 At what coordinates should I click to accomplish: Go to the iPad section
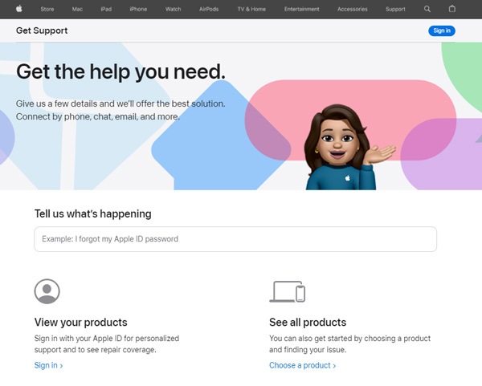point(106,9)
